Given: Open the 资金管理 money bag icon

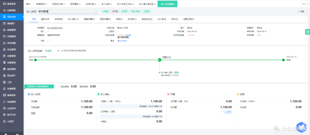Looking at the screenshot, I should tap(4, 49).
